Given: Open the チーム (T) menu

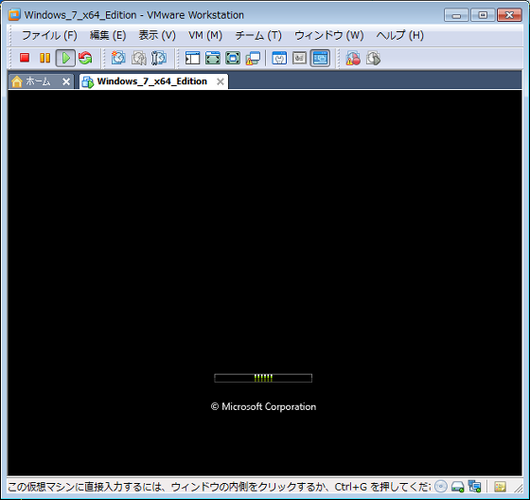Looking at the screenshot, I should 258,35.
